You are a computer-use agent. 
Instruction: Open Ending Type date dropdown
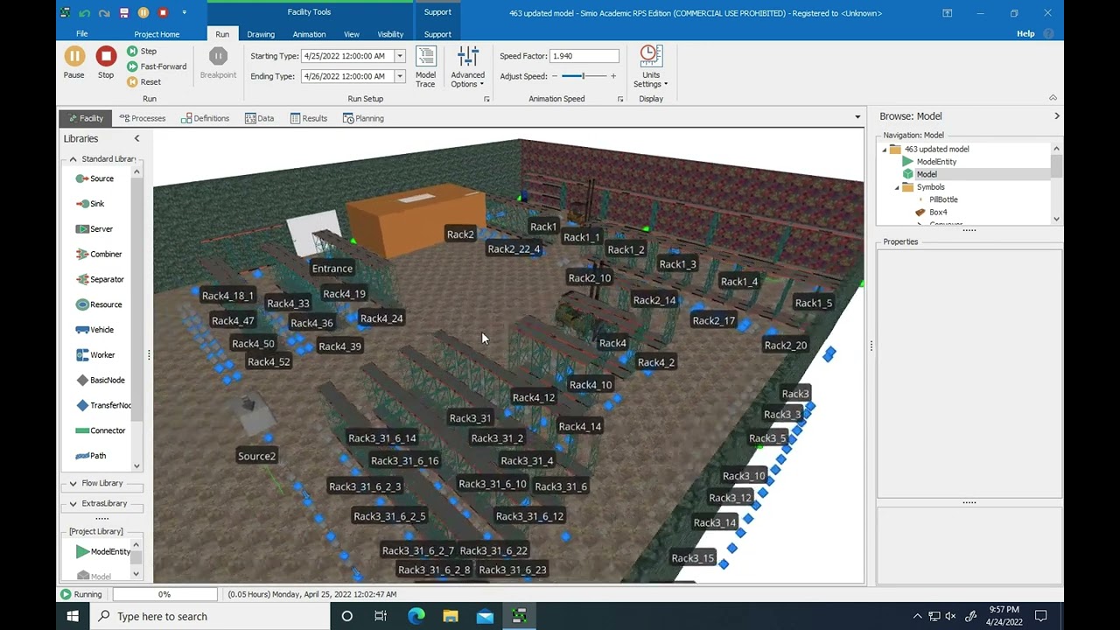[400, 76]
